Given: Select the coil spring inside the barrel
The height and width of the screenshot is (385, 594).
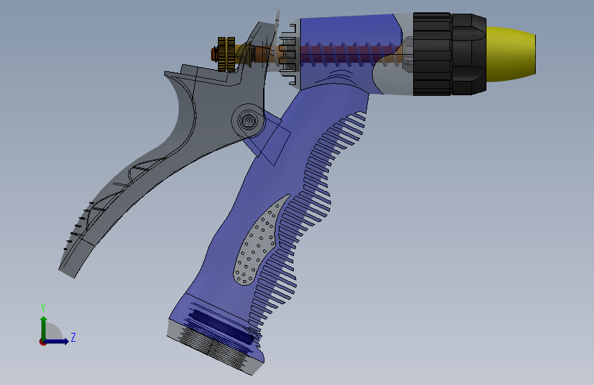Looking at the screenshot, I should (350, 54).
